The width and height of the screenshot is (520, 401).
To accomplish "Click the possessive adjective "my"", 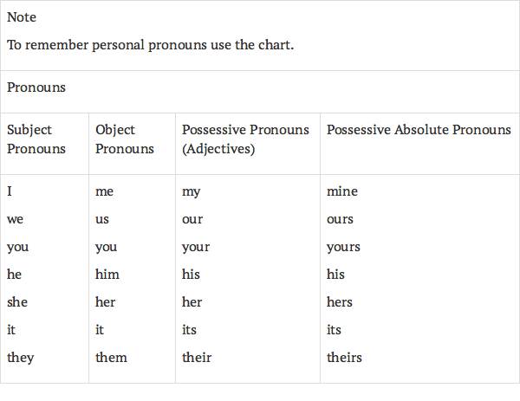I will click(x=192, y=191).
